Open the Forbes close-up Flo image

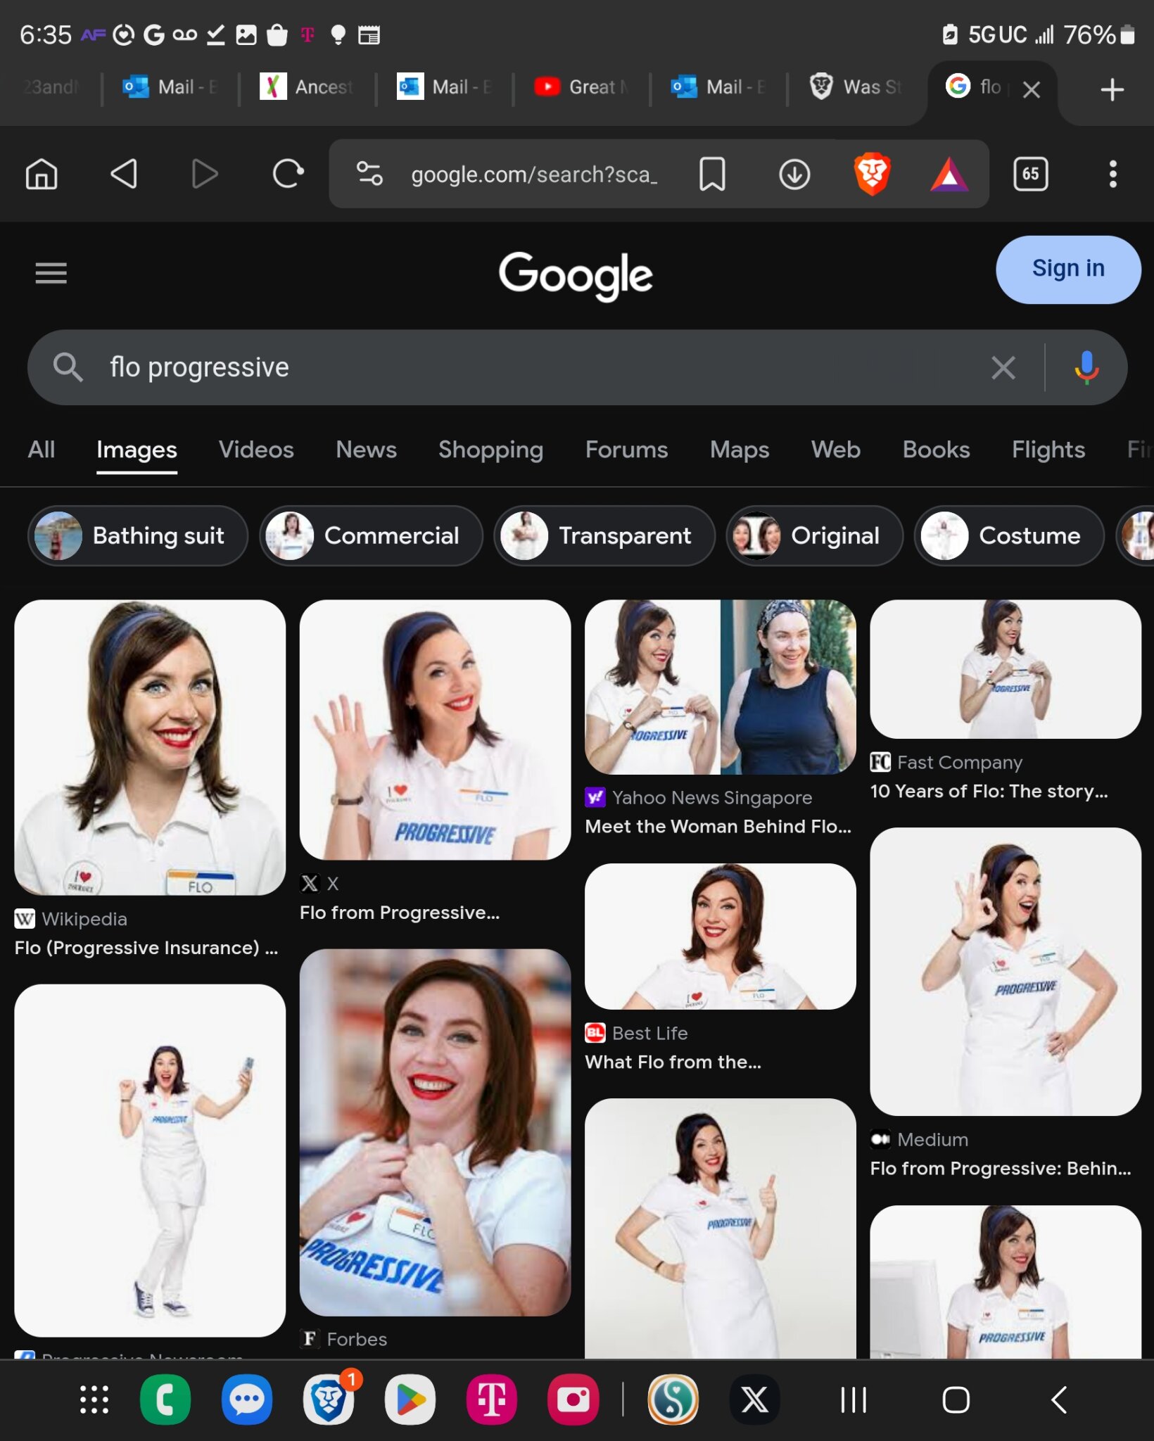435,1133
